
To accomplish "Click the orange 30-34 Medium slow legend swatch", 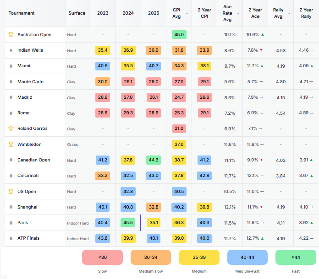I will point(151,257).
